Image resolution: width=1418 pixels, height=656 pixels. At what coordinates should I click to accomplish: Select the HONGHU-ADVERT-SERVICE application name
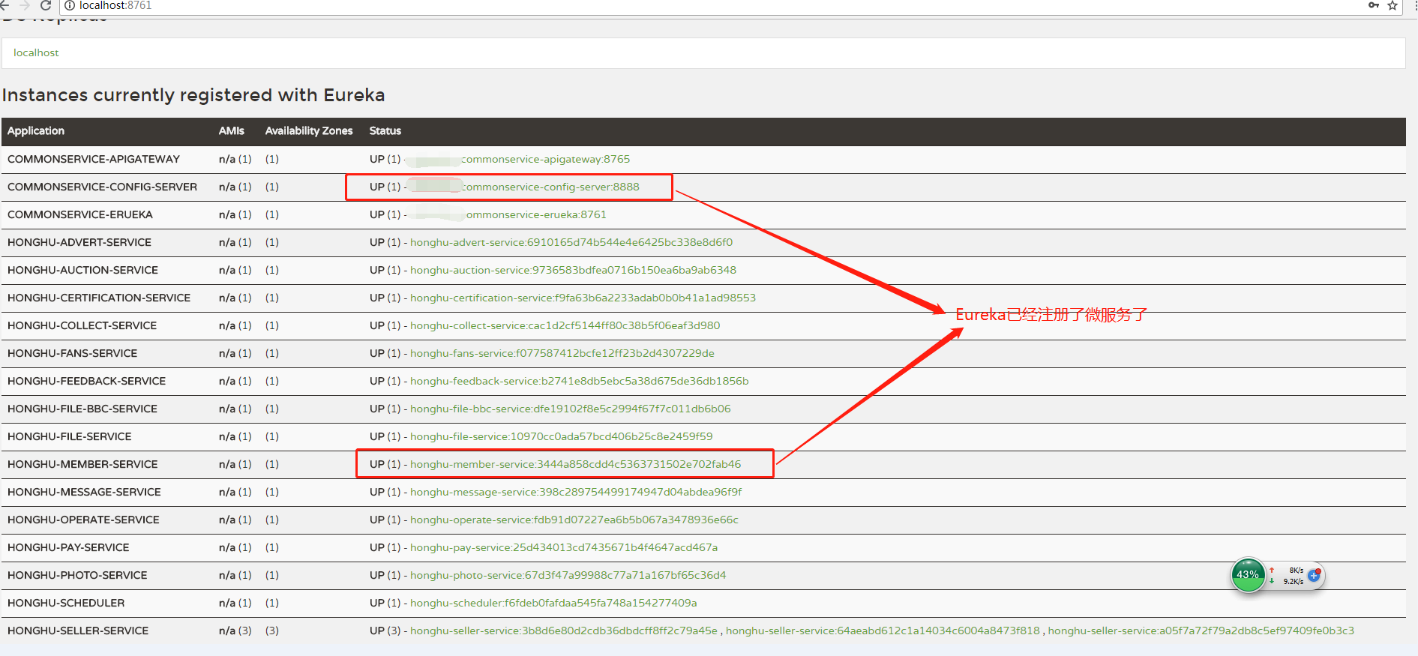pos(79,242)
